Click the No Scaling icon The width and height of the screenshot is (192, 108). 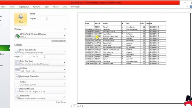17,97
